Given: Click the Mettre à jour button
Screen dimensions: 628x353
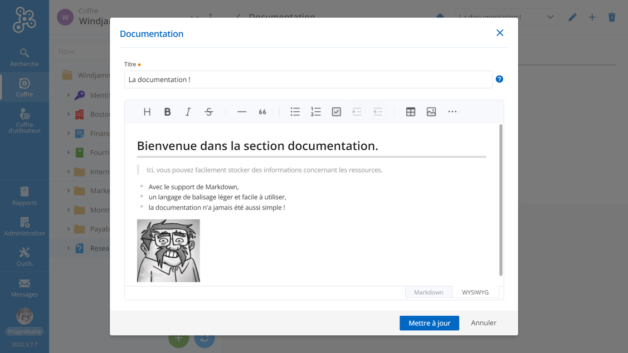Looking at the screenshot, I should click(429, 323).
